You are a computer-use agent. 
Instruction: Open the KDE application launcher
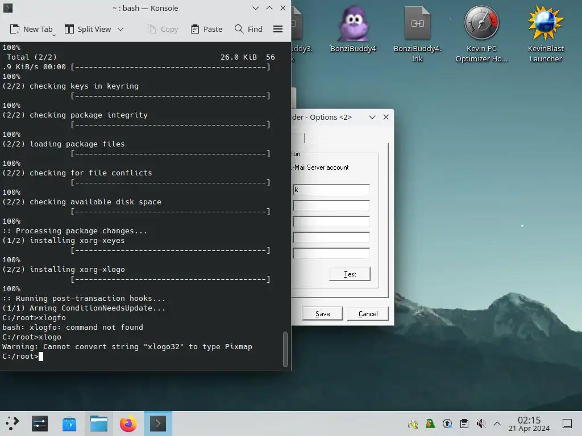click(13, 424)
